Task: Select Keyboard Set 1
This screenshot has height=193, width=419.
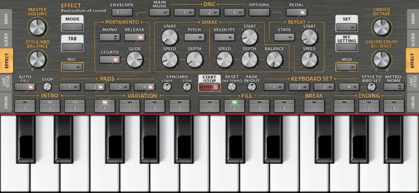Action: 274,87
